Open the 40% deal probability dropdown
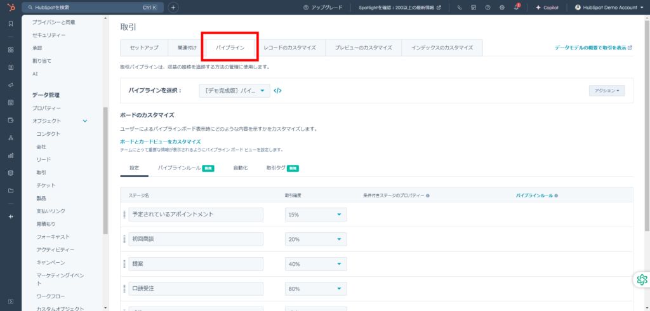Screen dimensions: 650x311 pos(316,264)
